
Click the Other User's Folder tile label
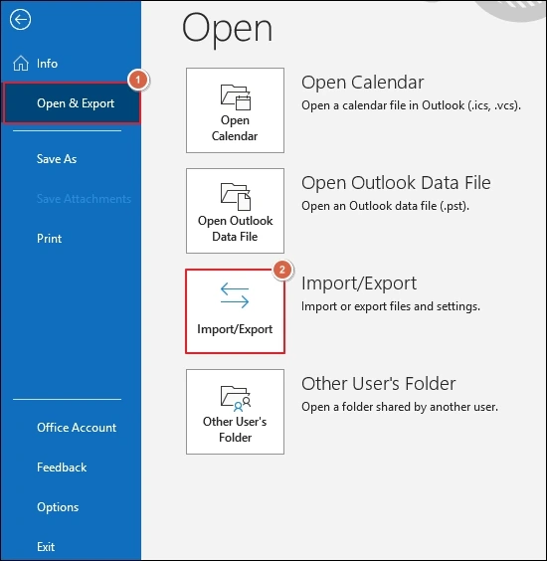click(235, 430)
